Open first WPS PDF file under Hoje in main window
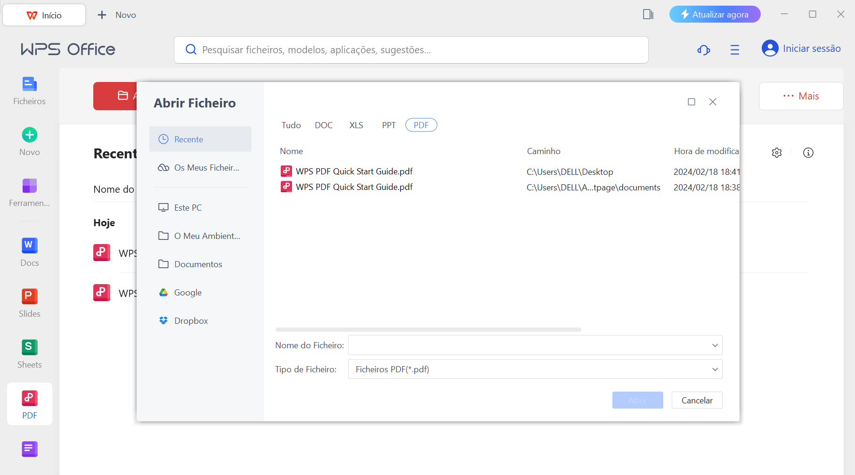855x475 pixels. point(115,253)
